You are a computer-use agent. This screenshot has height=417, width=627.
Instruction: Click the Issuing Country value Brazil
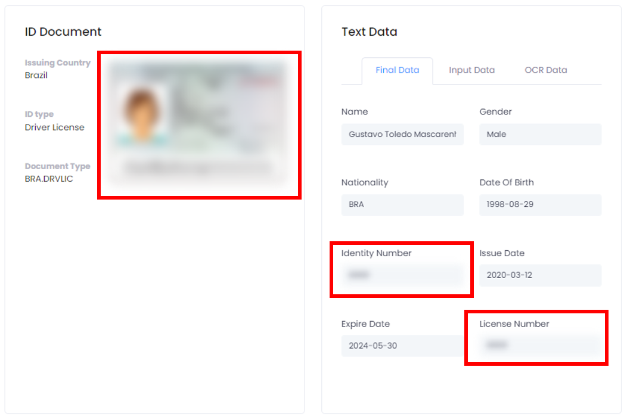click(x=36, y=75)
